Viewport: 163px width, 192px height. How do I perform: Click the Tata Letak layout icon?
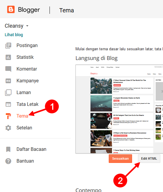(x=8, y=104)
